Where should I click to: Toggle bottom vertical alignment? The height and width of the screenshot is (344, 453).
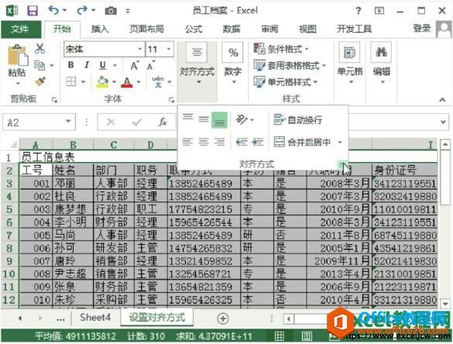[x=219, y=119]
